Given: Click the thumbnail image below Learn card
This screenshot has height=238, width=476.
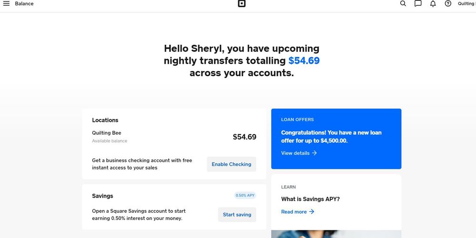Looking at the screenshot, I should [336, 234].
